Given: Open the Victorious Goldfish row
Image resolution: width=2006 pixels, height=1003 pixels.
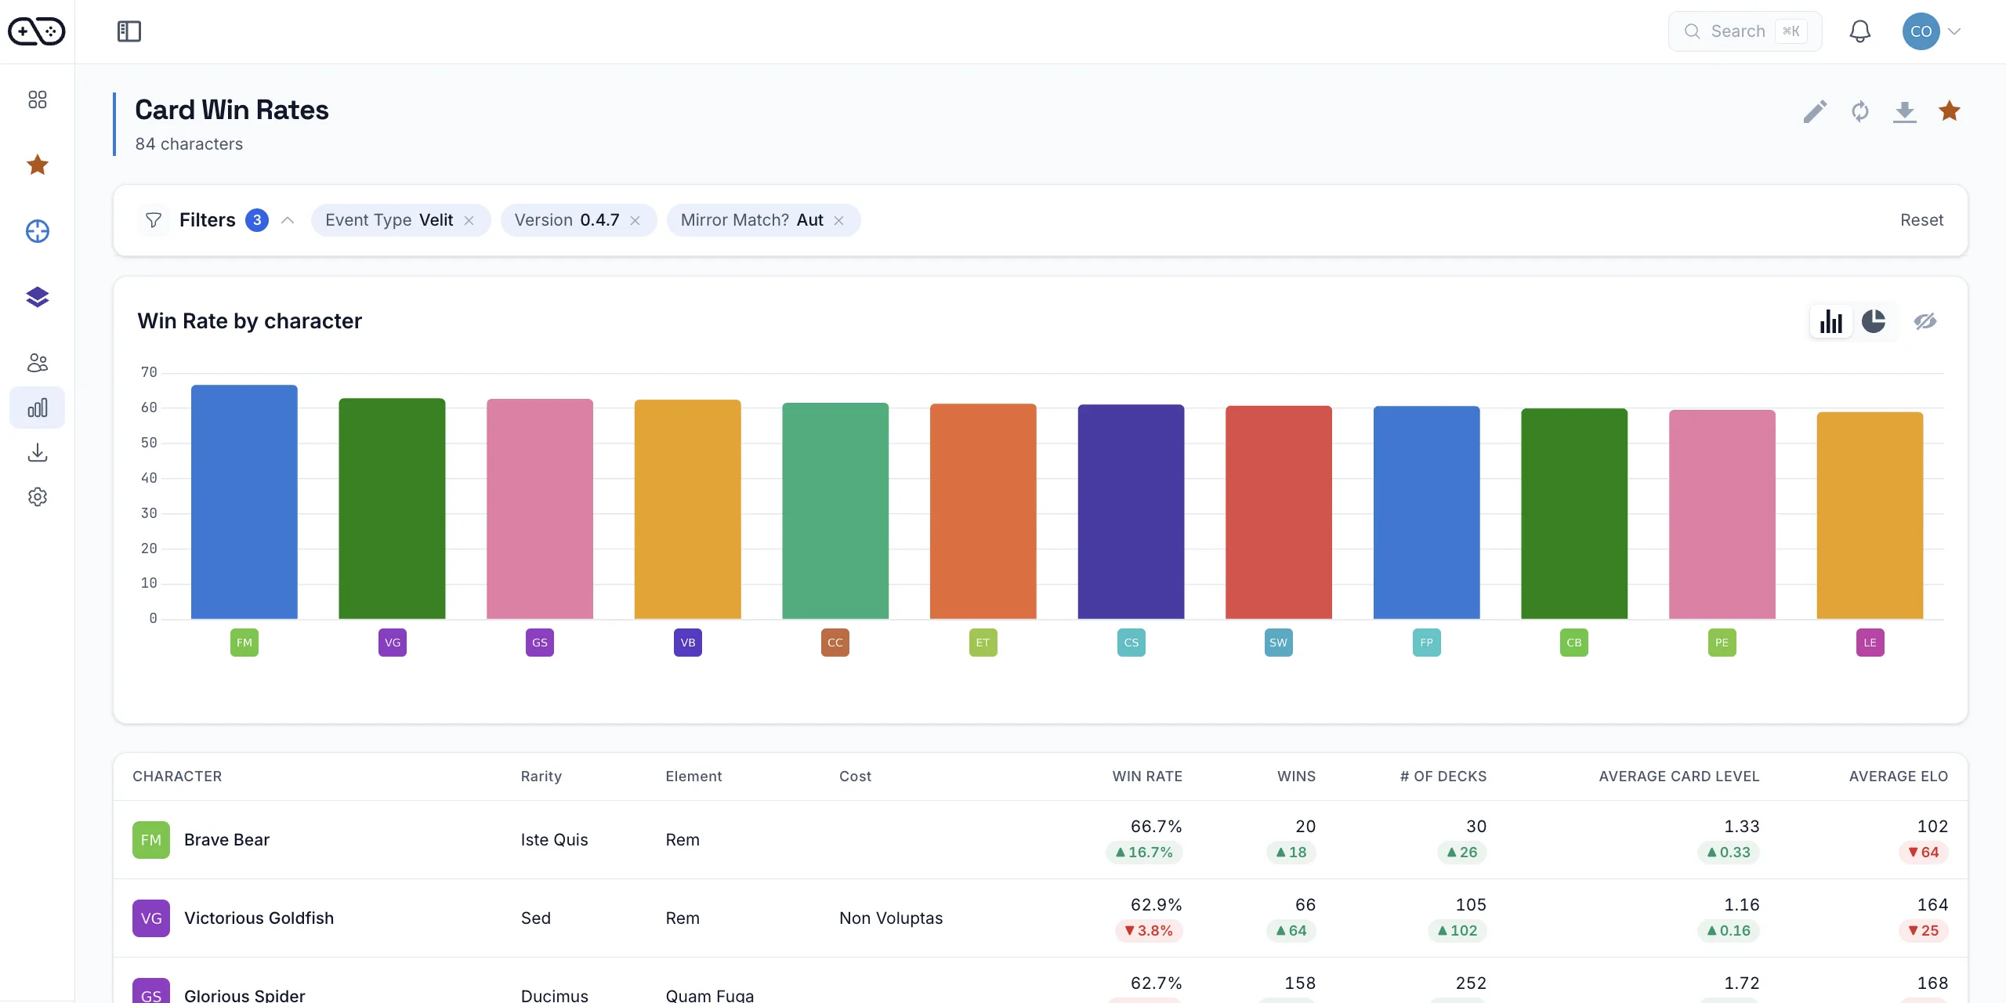Looking at the screenshot, I should click(1041, 918).
